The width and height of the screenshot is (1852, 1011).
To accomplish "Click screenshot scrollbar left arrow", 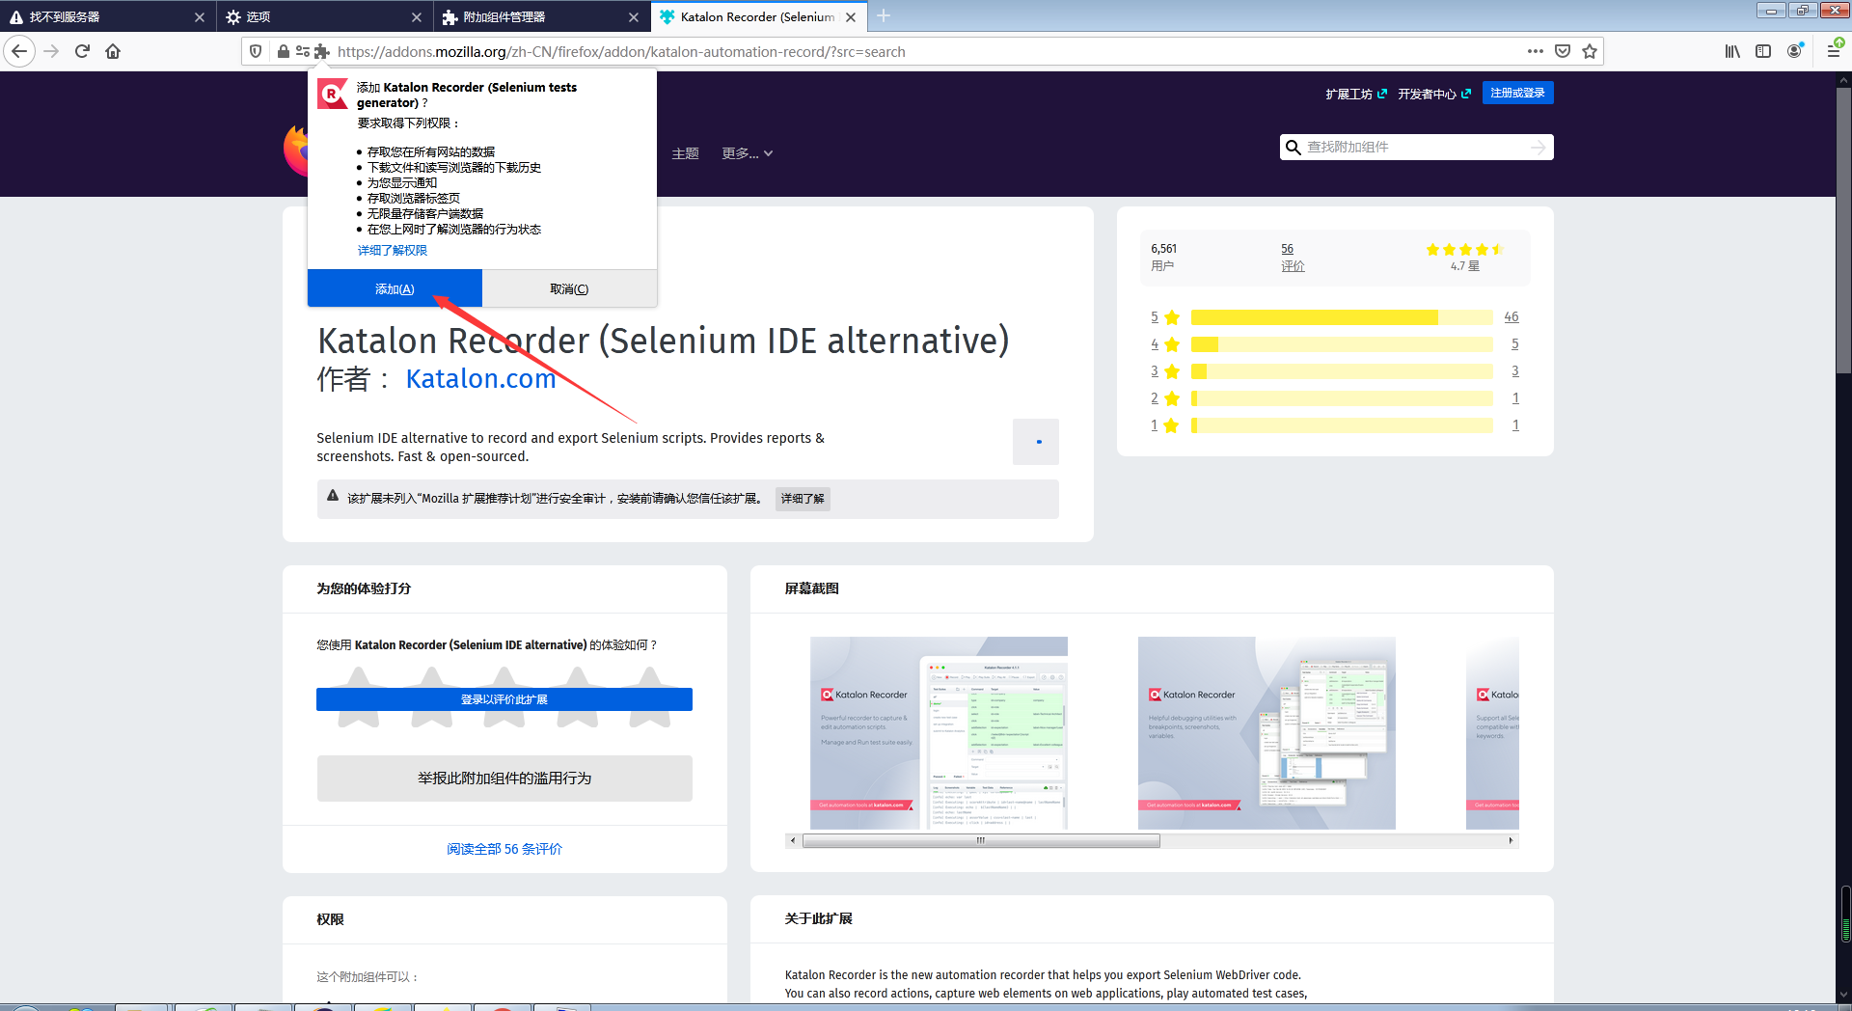I will tap(793, 840).
